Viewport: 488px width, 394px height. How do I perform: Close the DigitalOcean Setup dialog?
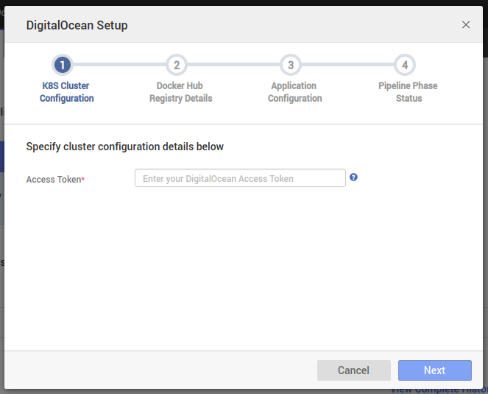click(466, 25)
